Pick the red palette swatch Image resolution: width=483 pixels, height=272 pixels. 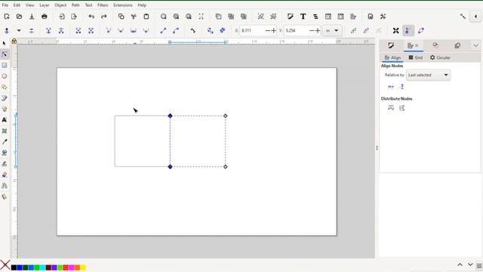pyautogui.click(x=66, y=267)
